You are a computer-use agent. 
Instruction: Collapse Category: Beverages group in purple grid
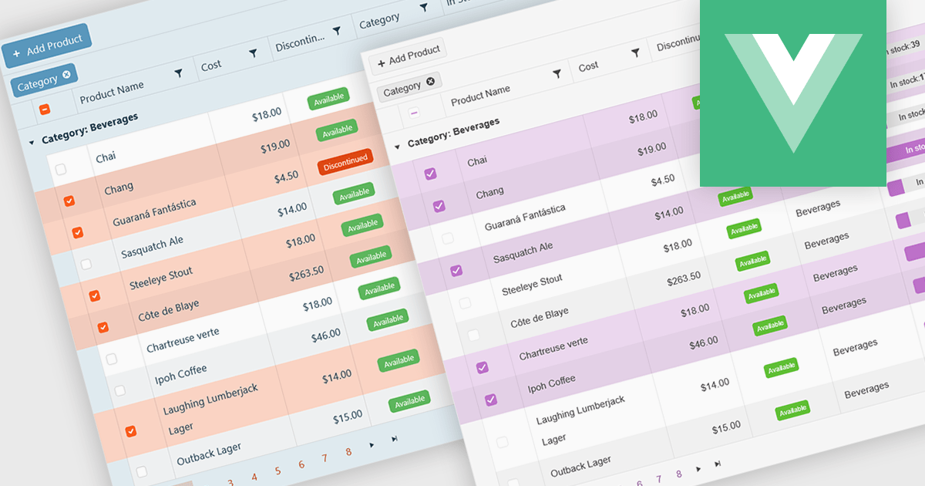397,146
